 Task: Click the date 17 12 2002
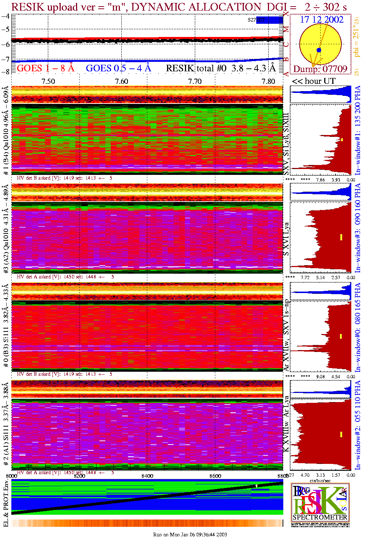(322, 20)
